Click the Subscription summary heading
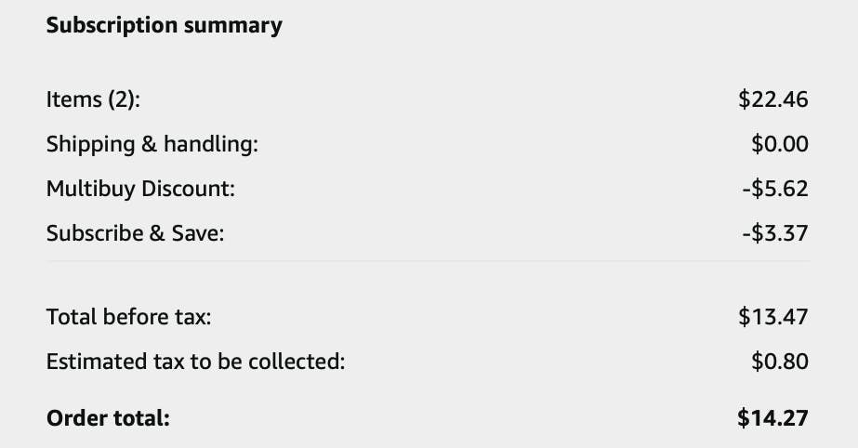 point(165,25)
